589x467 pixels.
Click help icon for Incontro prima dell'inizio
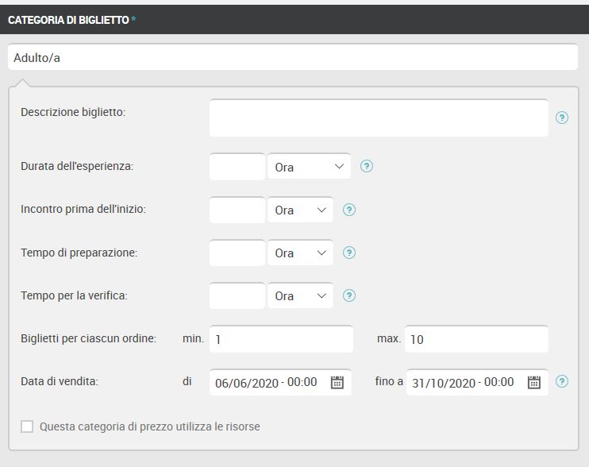pos(349,210)
